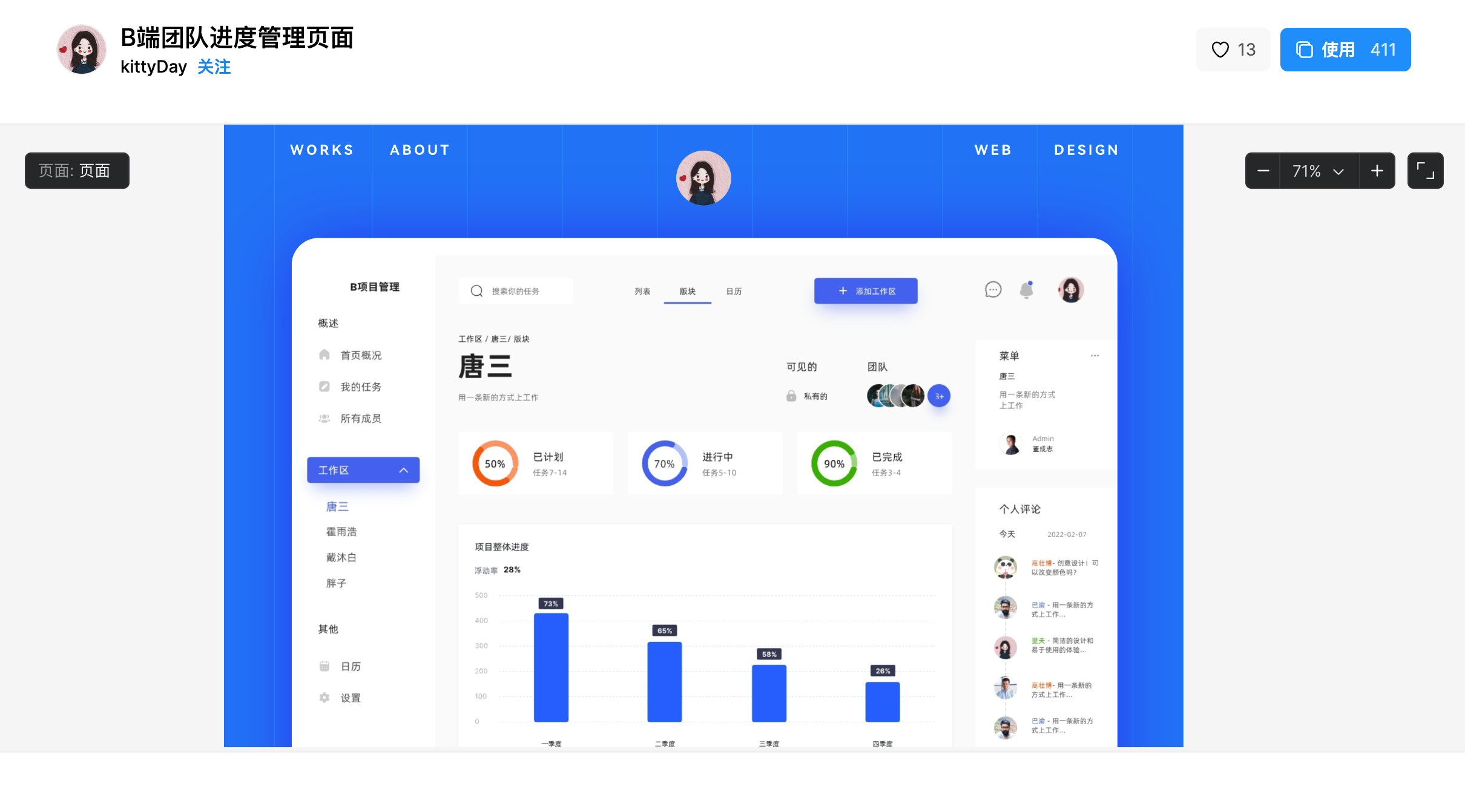Click the three-dot menu in 菜单 card

(1095, 356)
